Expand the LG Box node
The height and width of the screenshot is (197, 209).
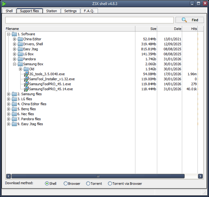click(14, 54)
